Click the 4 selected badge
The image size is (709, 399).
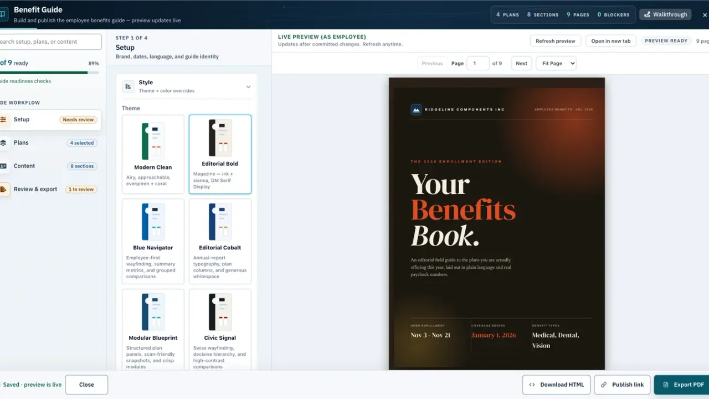coord(83,143)
